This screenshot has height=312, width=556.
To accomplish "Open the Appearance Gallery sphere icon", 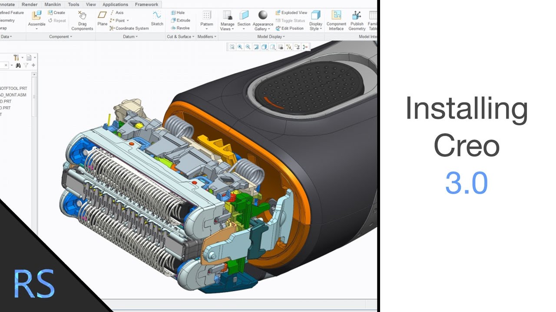I will coord(263,16).
